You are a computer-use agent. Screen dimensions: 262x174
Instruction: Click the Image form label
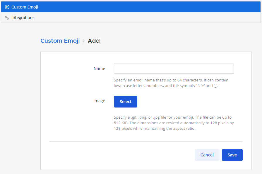(99, 100)
